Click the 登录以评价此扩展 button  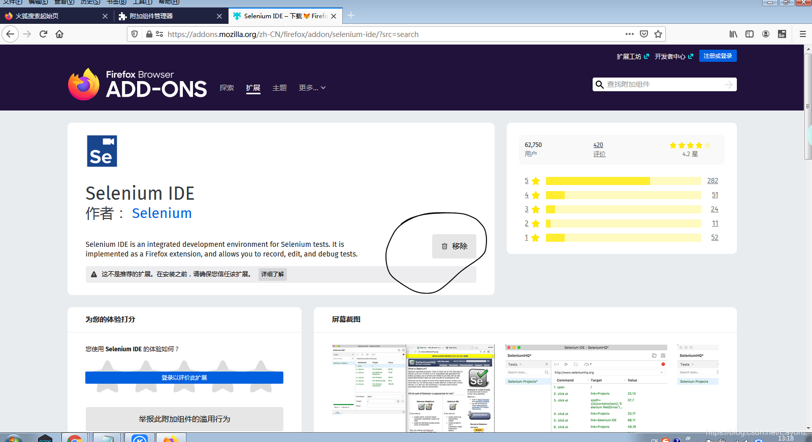pos(184,378)
